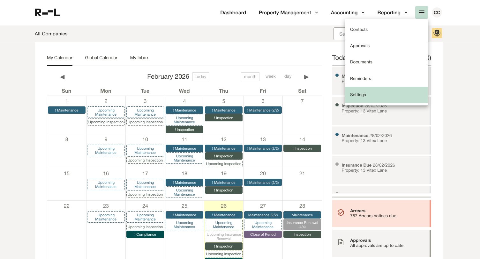Go to next month arrow
This screenshot has height=259, width=480.
(306, 77)
